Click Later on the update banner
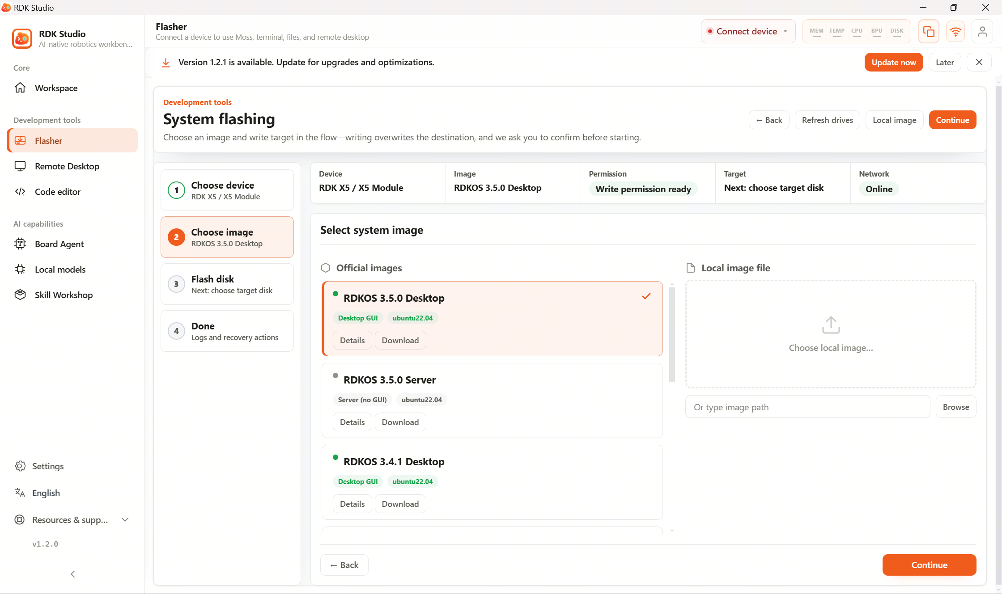1002x594 pixels. tap(945, 62)
